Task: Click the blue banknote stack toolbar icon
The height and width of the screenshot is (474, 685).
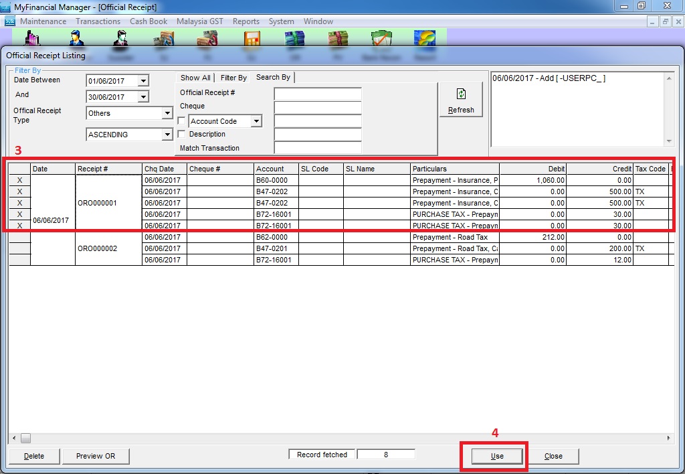Action: (294, 39)
